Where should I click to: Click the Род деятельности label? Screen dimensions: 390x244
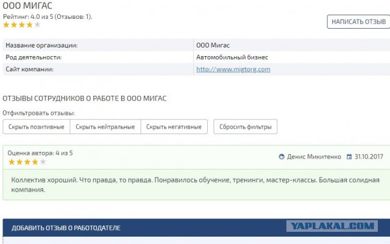pyautogui.click(x=34, y=57)
